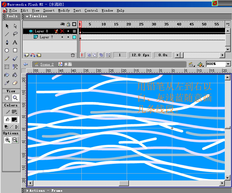Hide Layer 7 via visibility dot
This screenshot has height=193, width=232.
pos(62,37)
